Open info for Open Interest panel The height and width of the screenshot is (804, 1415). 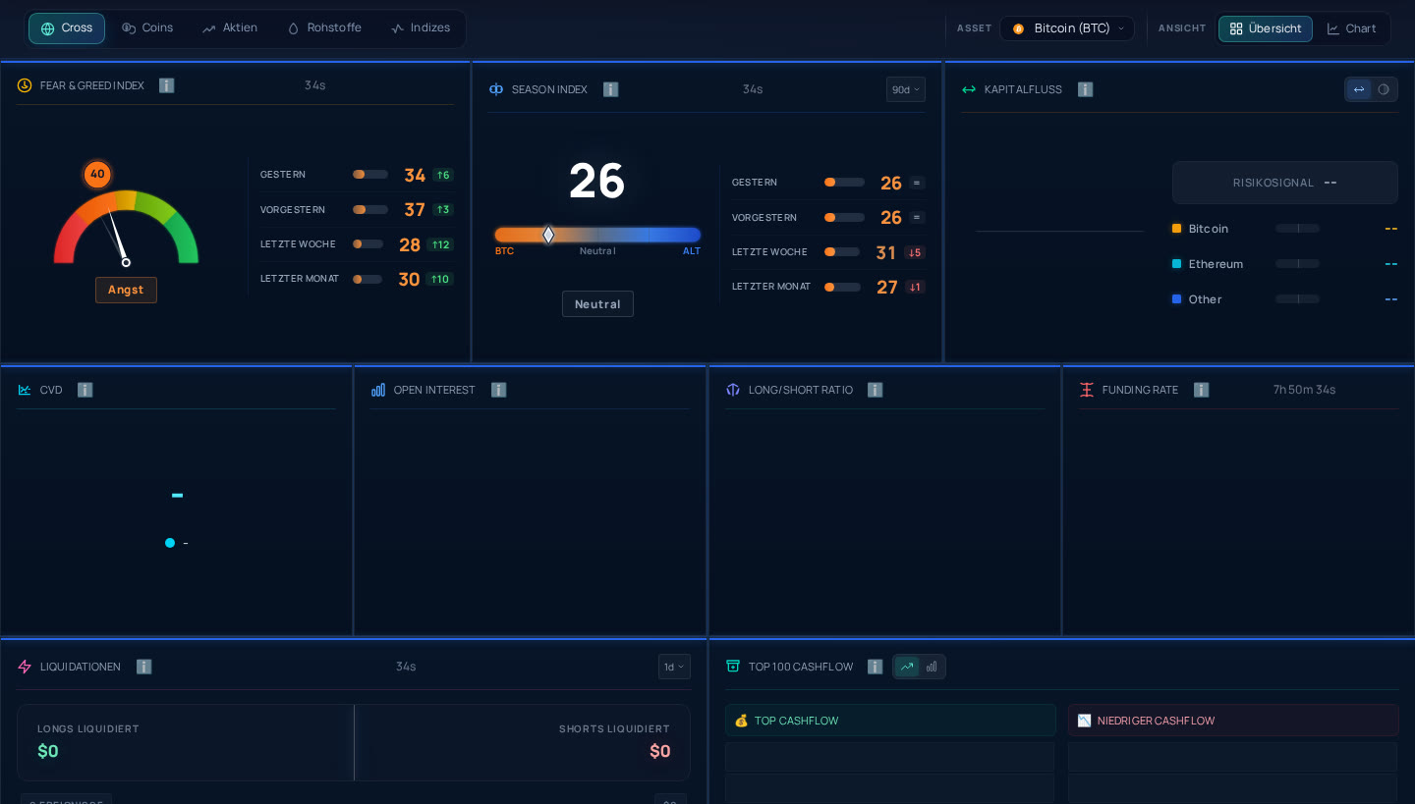point(498,390)
